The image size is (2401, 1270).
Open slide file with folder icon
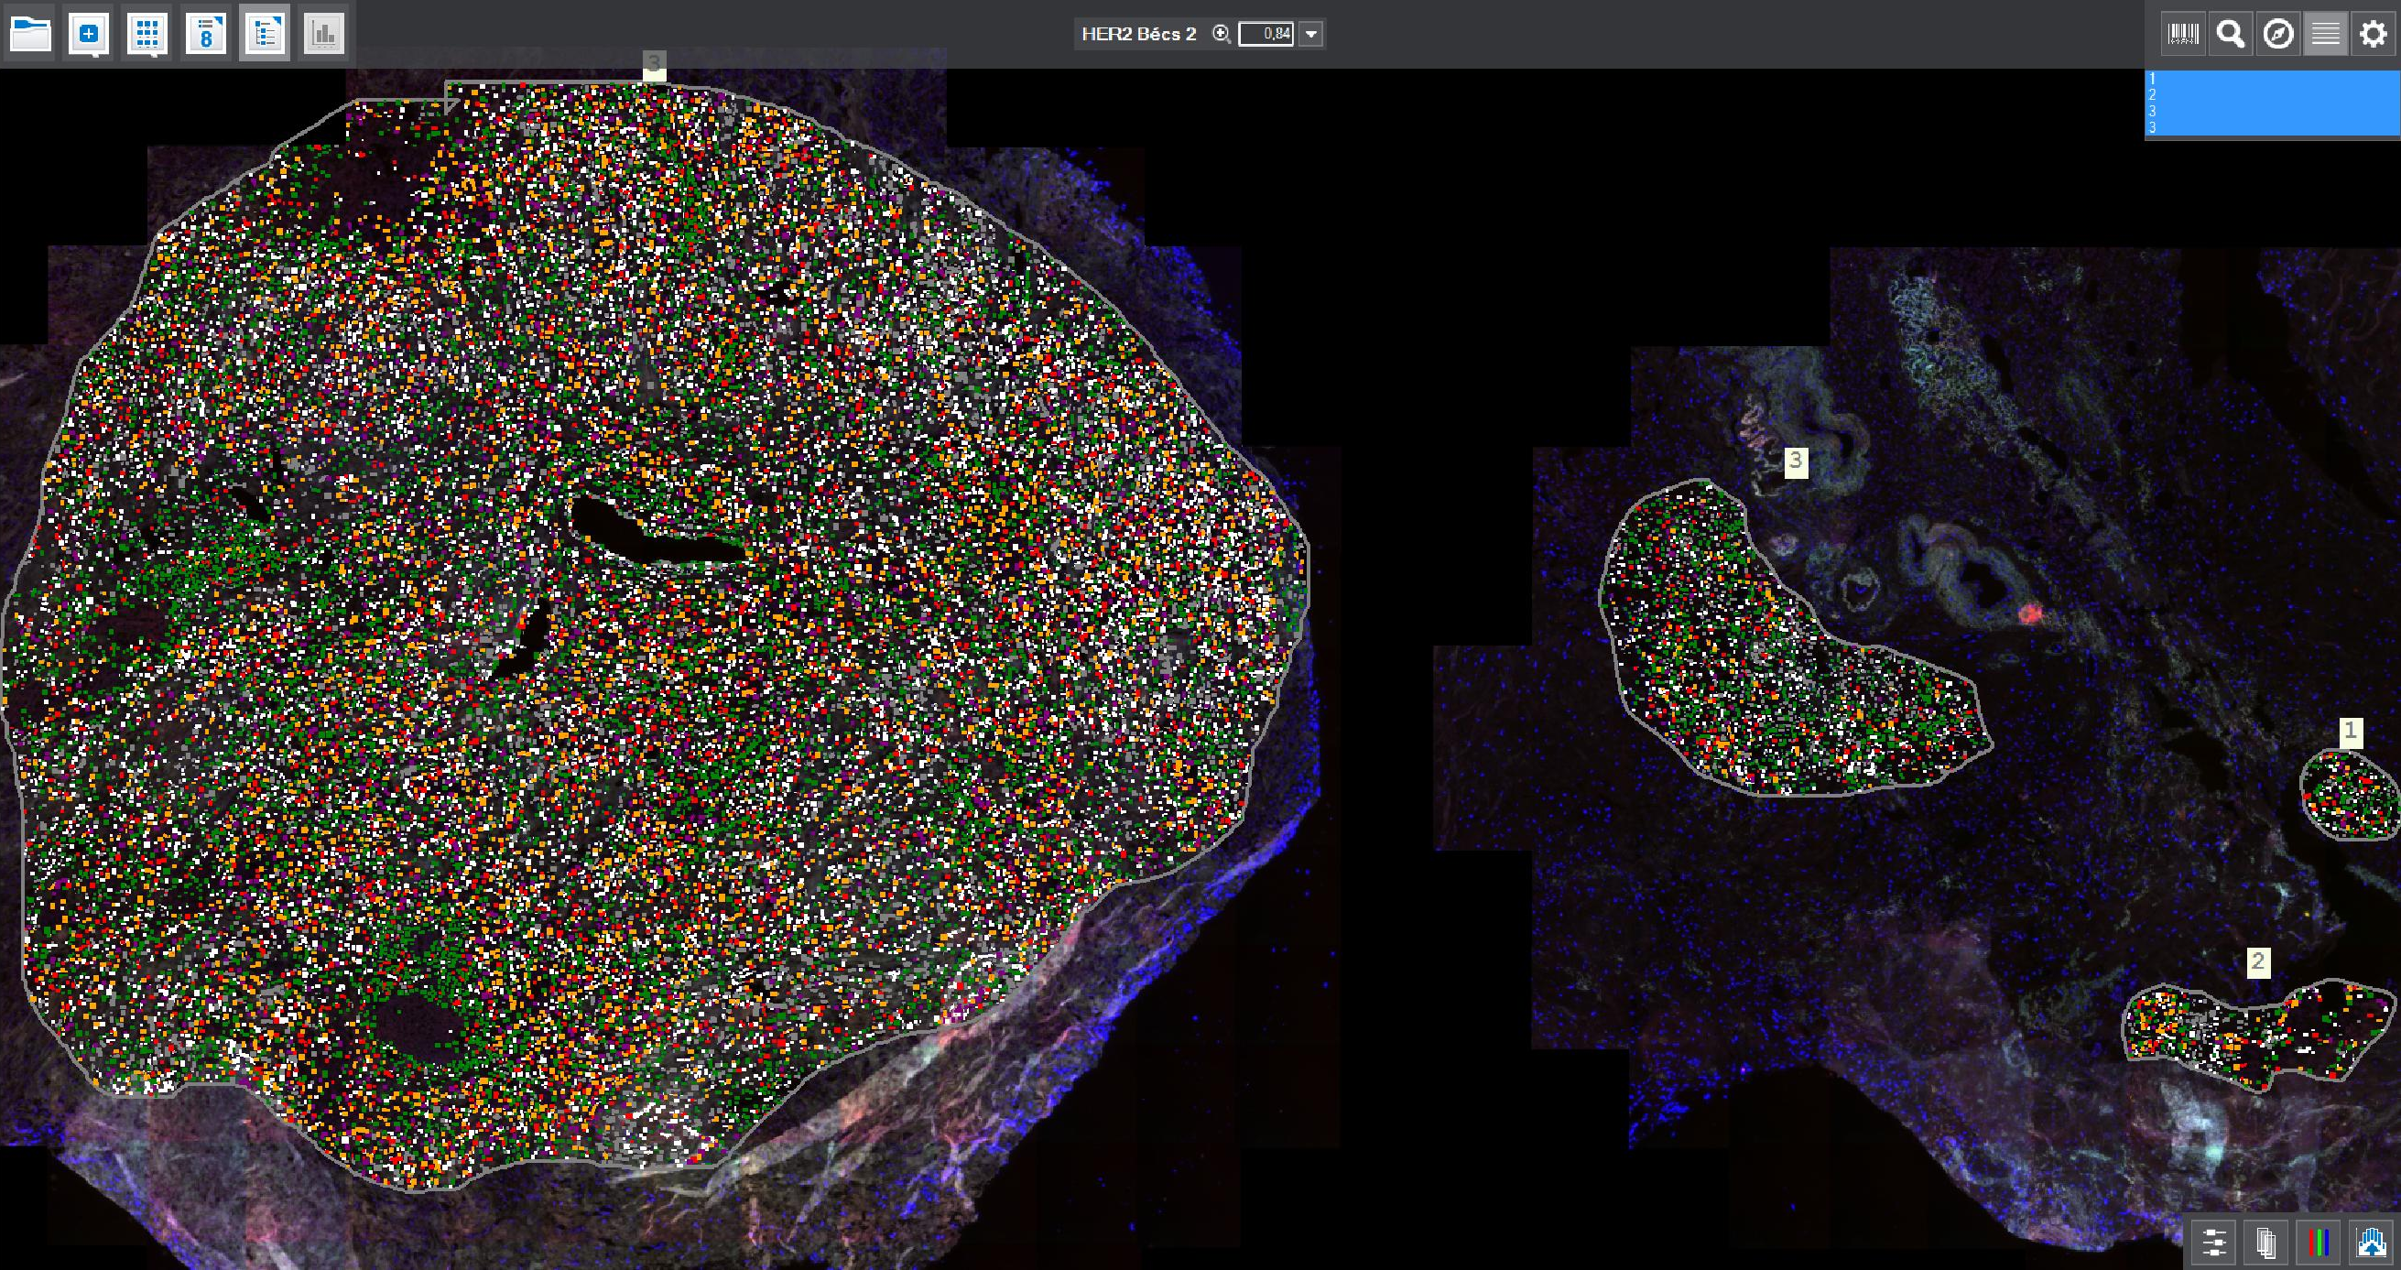(30, 35)
